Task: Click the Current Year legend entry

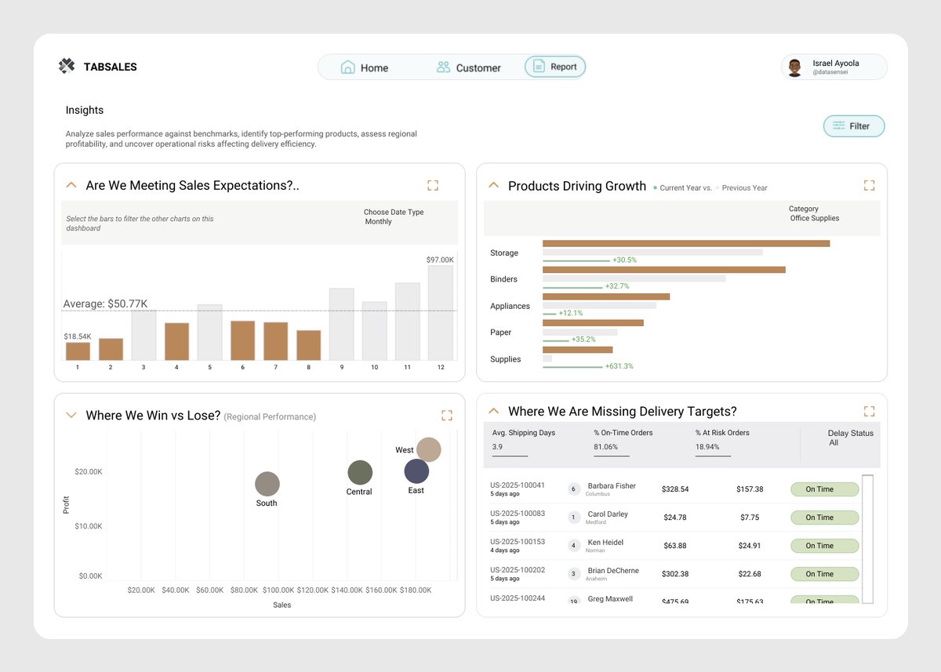Action: tap(682, 188)
